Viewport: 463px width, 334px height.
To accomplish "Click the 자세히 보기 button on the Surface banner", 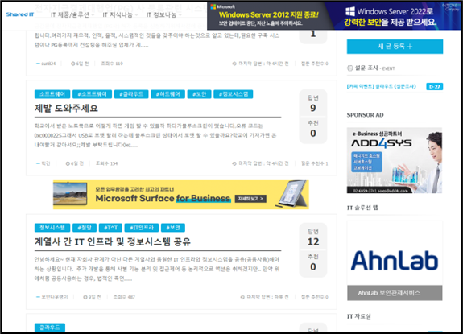I will (250, 199).
